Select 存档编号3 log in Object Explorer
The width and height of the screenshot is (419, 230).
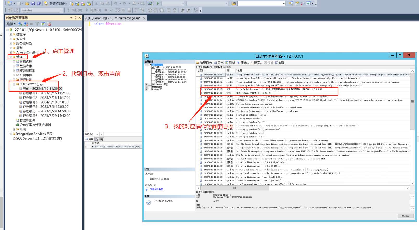[45, 102]
